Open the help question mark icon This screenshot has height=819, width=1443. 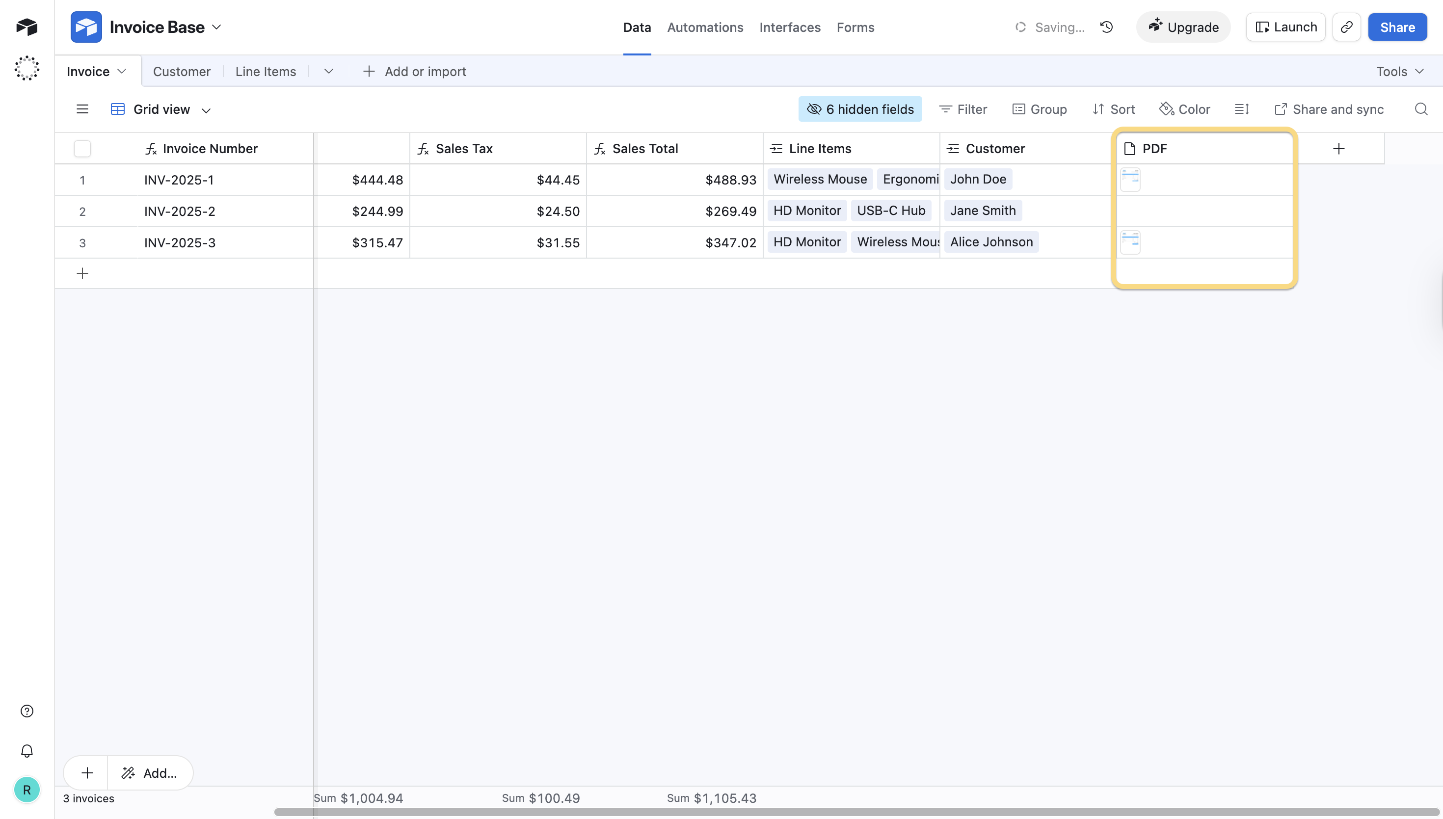[27, 711]
